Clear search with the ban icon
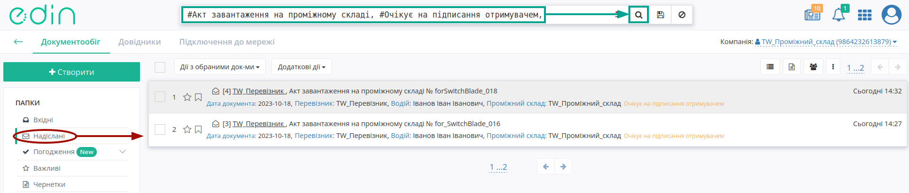909x193 pixels. click(682, 15)
